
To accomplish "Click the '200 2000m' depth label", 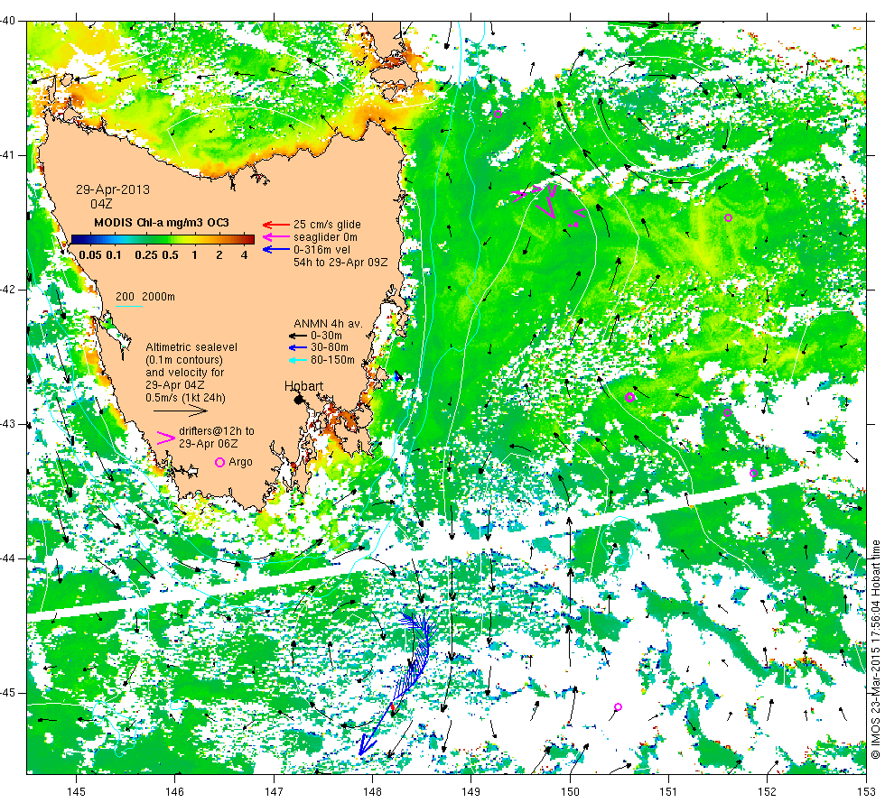I will tap(145, 297).
